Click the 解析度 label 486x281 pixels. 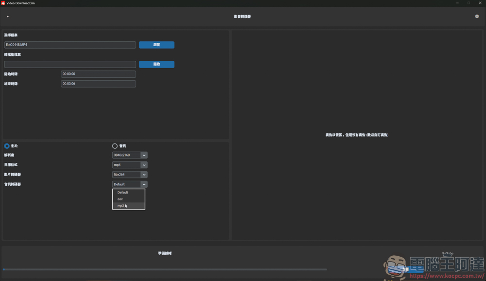point(9,155)
